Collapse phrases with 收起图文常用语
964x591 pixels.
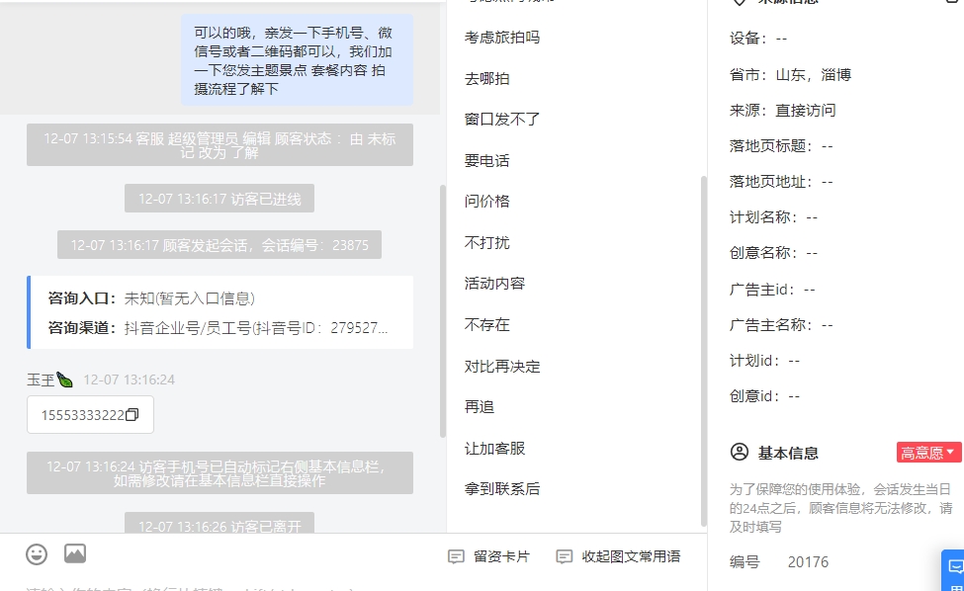coord(619,556)
